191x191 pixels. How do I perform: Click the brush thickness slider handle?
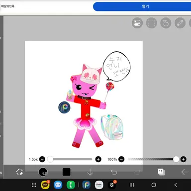coord(50,159)
